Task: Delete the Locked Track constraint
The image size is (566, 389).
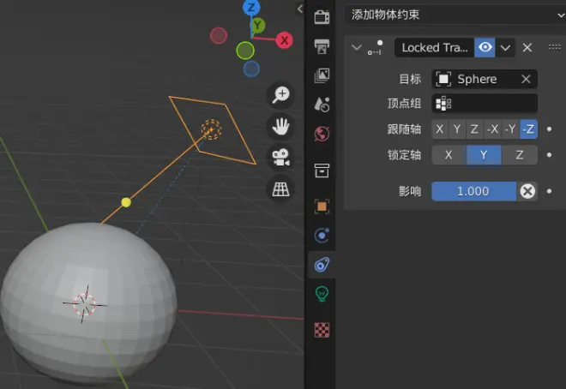Action: pyautogui.click(x=527, y=48)
